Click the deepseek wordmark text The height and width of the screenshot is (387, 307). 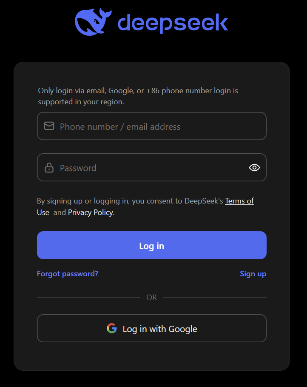tap(173, 23)
